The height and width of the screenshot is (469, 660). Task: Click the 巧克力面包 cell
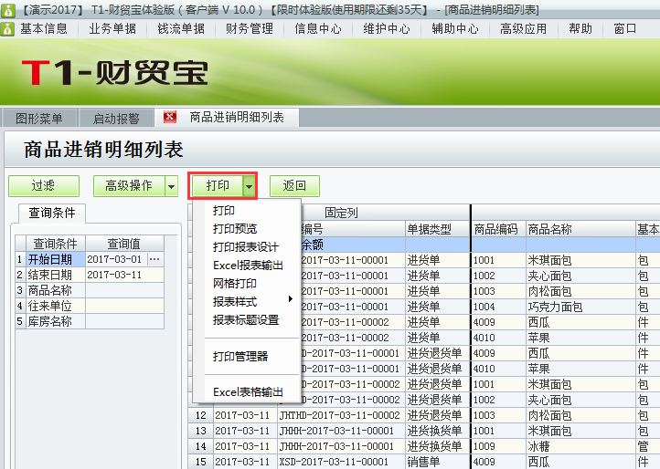pos(580,307)
